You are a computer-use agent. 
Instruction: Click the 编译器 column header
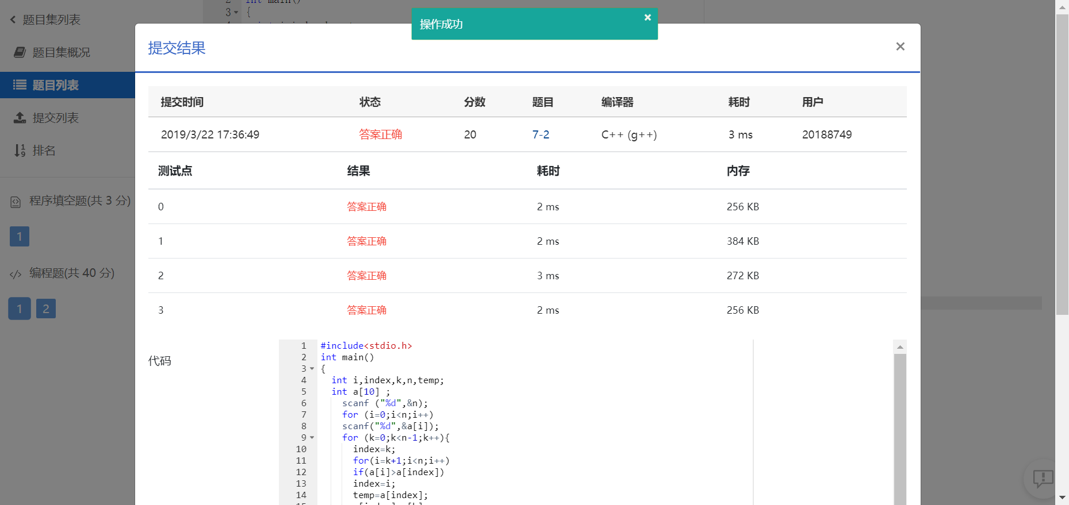[x=617, y=102]
